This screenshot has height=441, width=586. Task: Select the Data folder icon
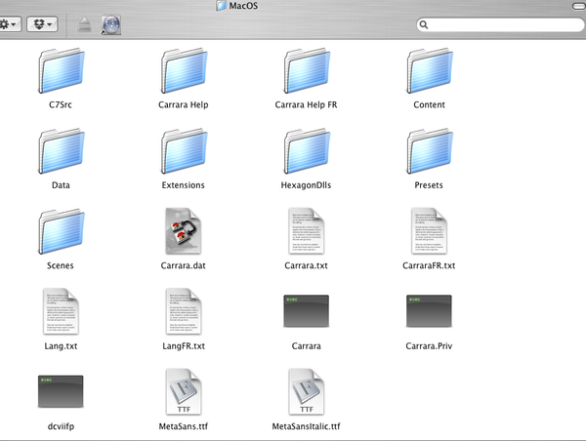point(62,151)
